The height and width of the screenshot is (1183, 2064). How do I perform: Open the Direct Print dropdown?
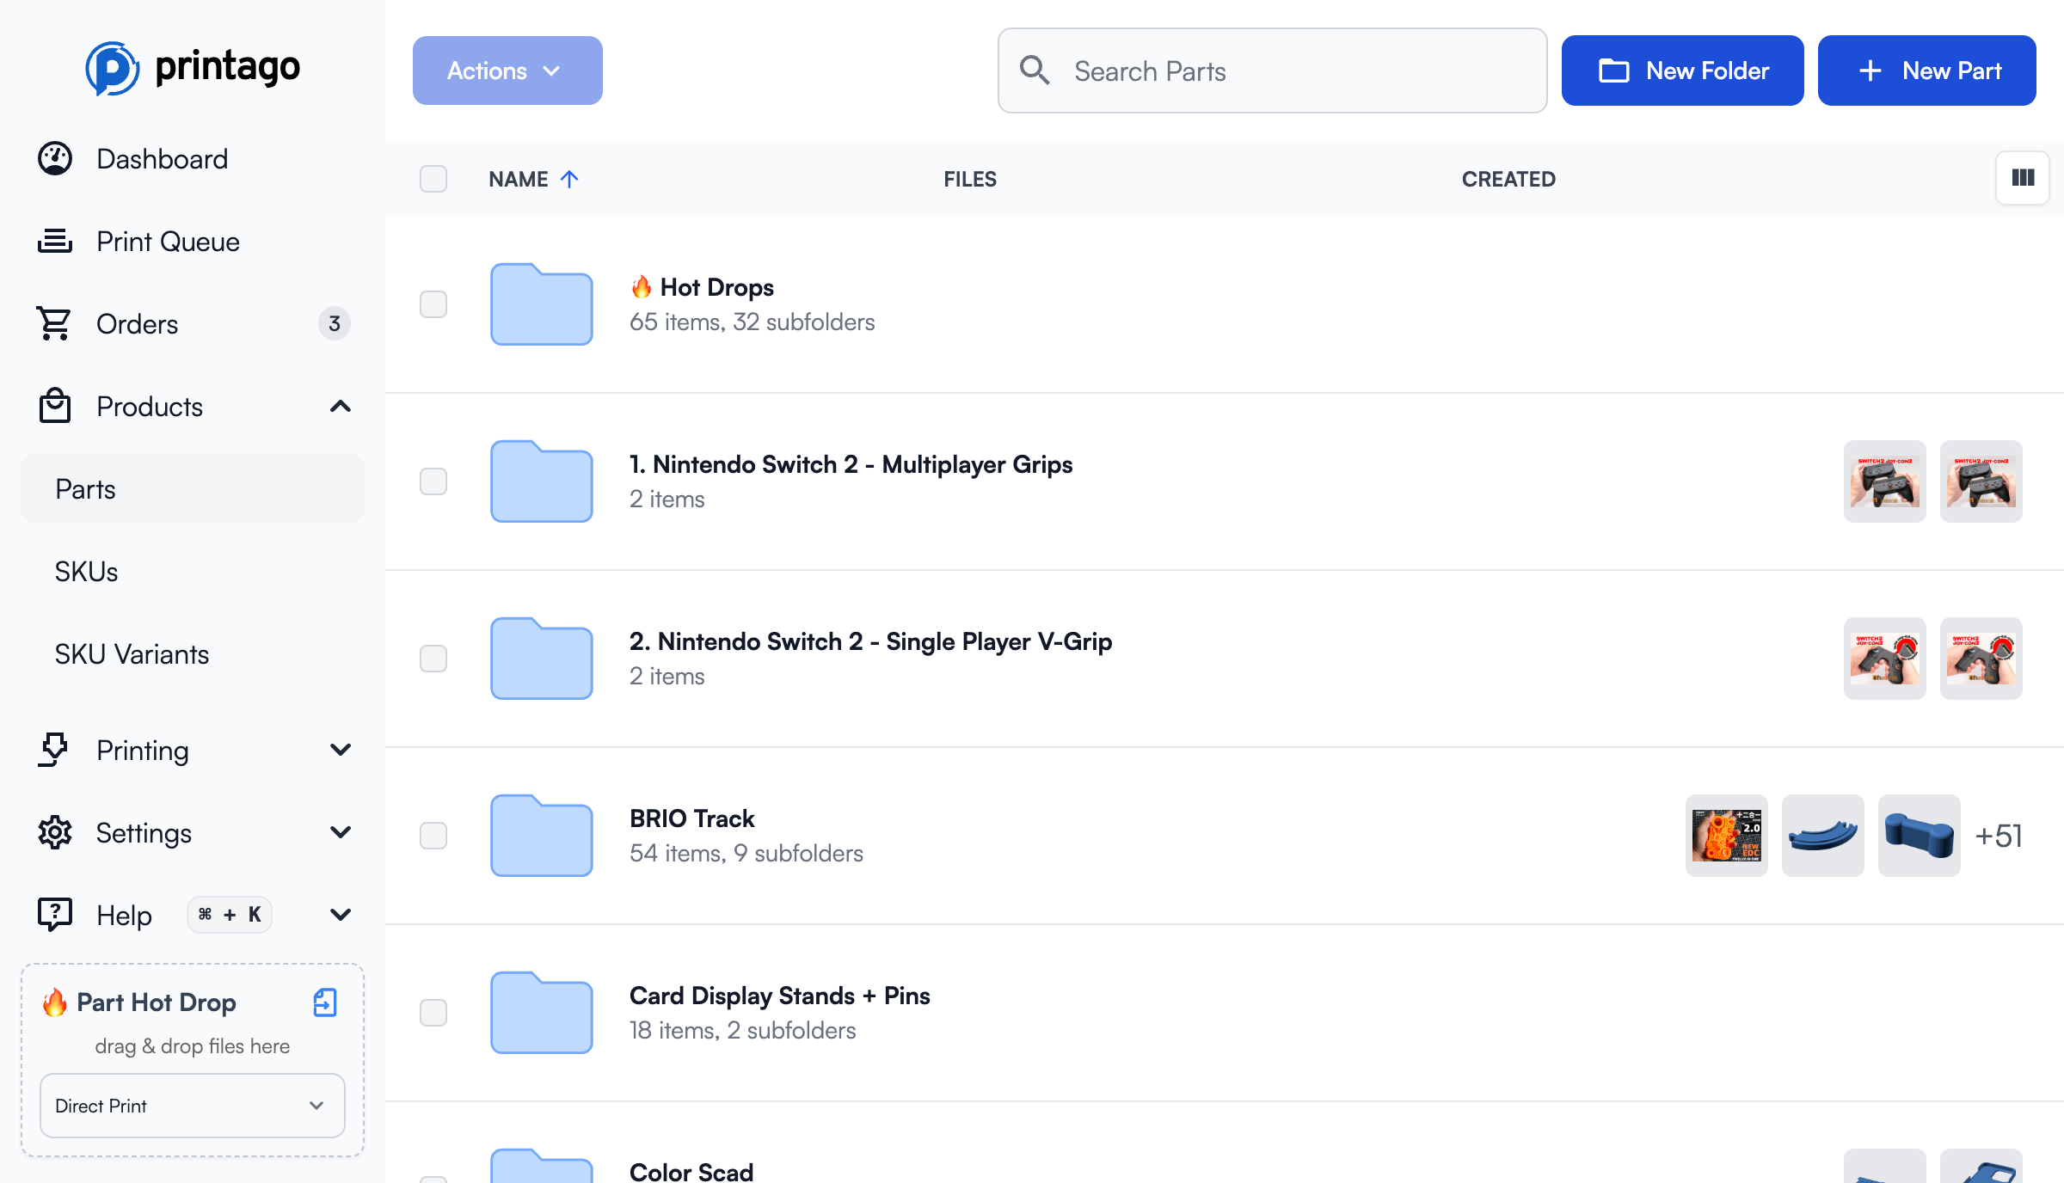pos(193,1106)
